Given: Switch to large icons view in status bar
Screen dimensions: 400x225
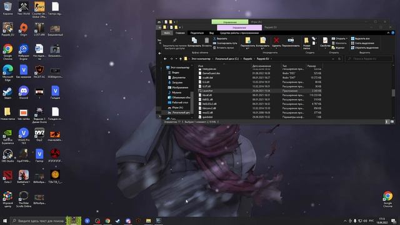Looking at the screenshot, I should 392,122.
